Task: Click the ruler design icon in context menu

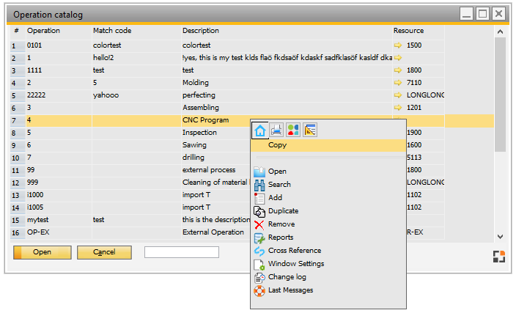Action: click(310, 130)
